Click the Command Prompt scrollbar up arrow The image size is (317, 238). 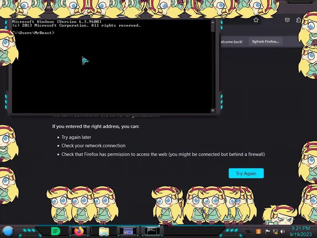(x=213, y=22)
